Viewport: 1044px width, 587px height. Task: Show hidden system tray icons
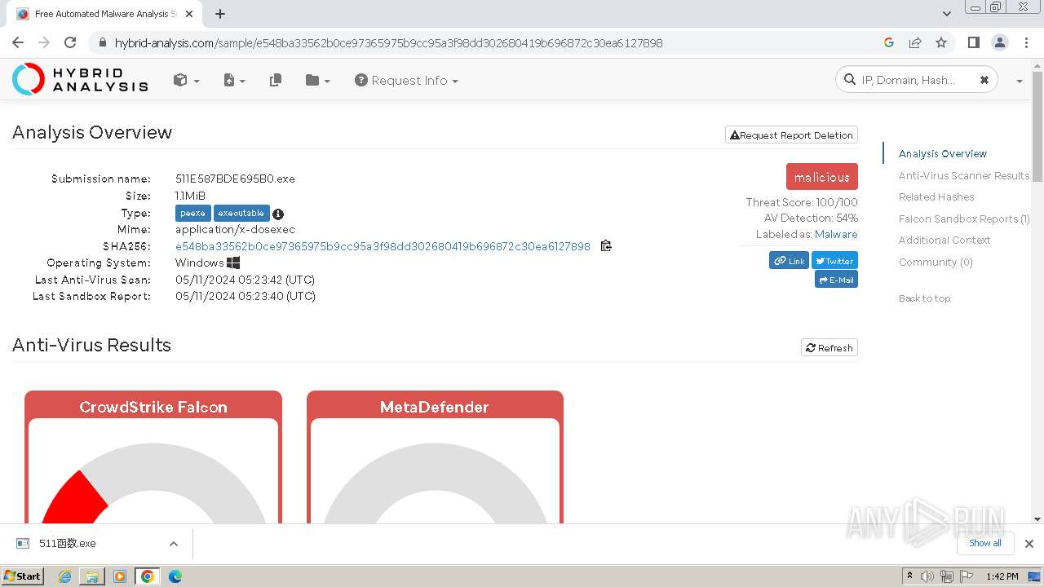pos(909,576)
